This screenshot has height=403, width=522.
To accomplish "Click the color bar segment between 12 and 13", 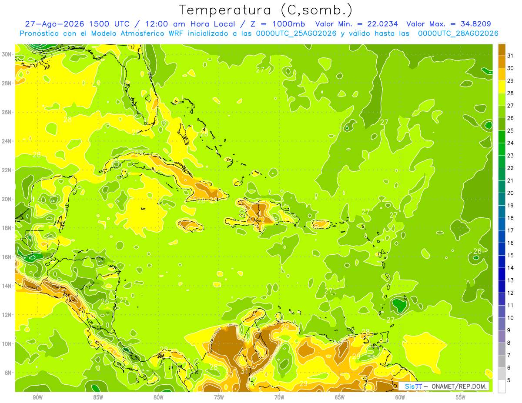I will click(x=502, y=286).
